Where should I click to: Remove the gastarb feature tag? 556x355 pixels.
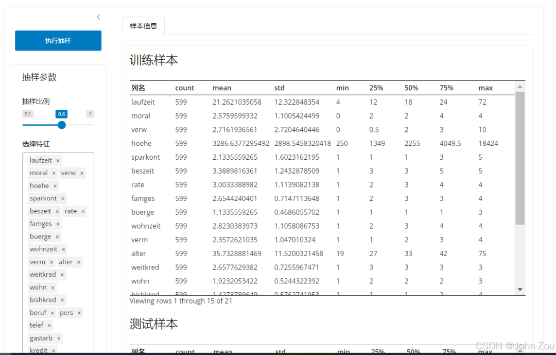click(59, 339)
